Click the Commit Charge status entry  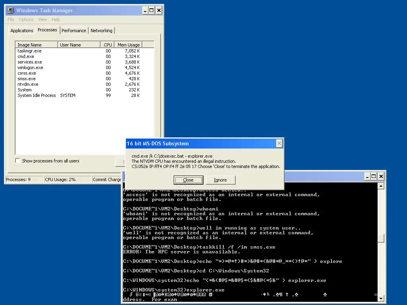pos(107,180)
